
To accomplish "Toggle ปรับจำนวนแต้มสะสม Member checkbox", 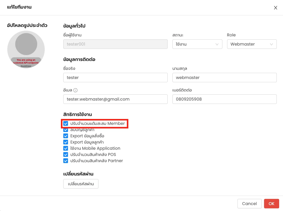I will (66, 123).
